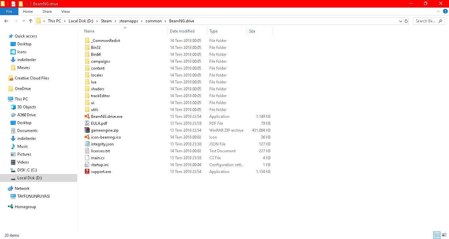Image resolution: width=449 pixels, height=239 pixels.
Task: Click the campaigns folder icon
Action: [x=87, y=61]
